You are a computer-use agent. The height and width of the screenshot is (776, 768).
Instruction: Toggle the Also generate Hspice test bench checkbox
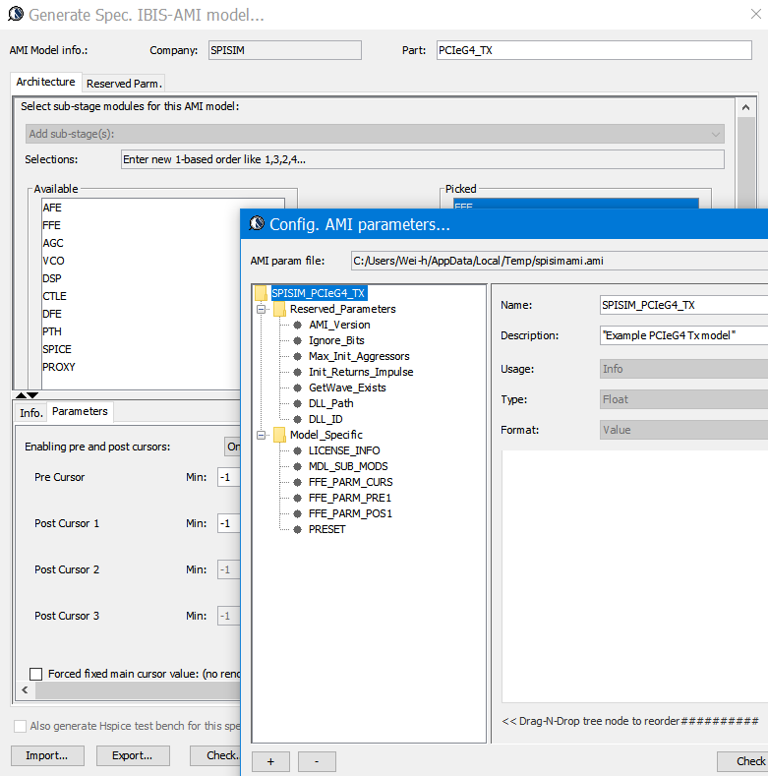(x=21, y=726)
